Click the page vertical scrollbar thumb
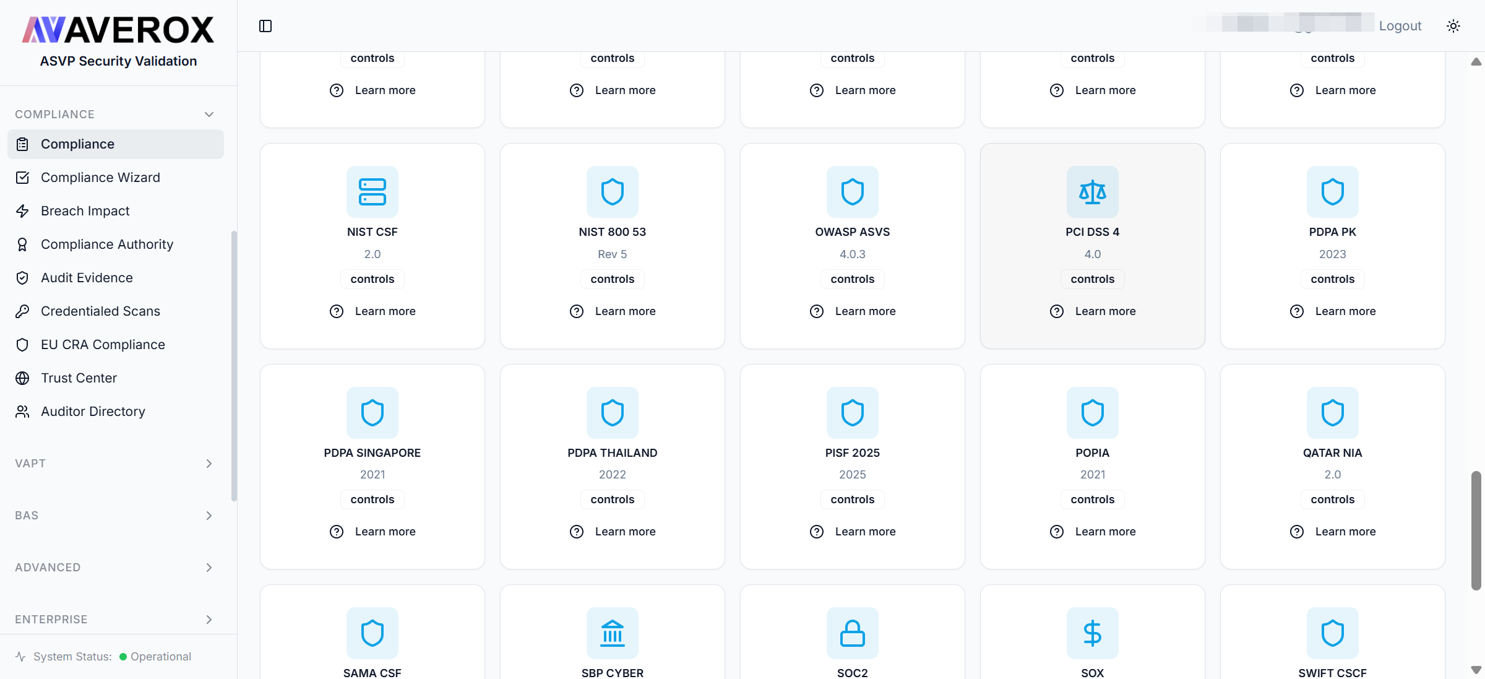 tap(1476, 531)
